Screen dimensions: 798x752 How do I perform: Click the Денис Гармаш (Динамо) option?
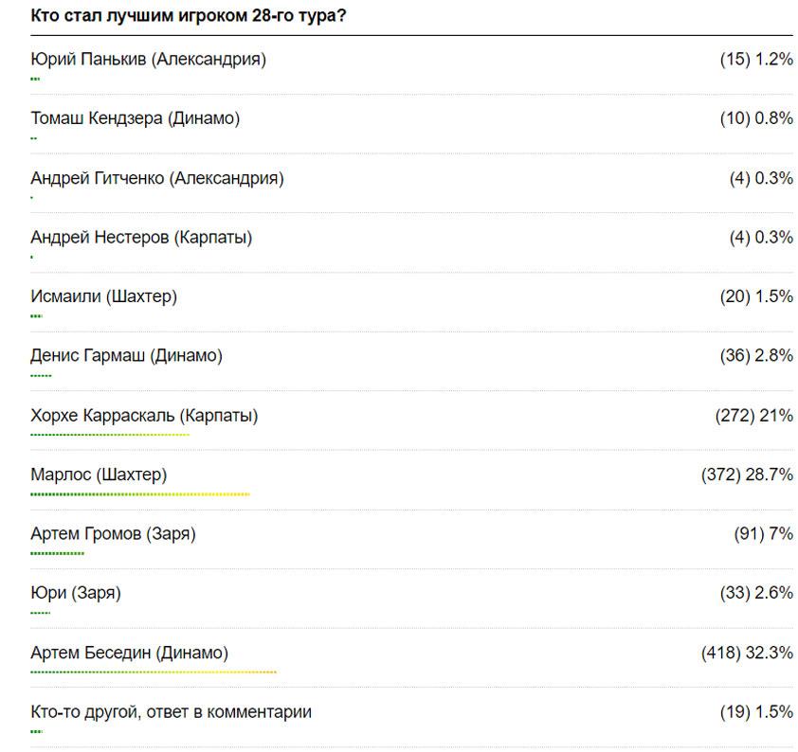click(x=126, y=356)
